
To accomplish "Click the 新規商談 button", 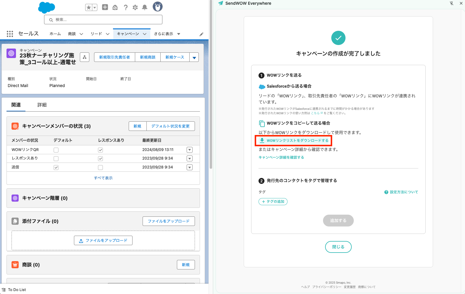I will coord(148,57).
